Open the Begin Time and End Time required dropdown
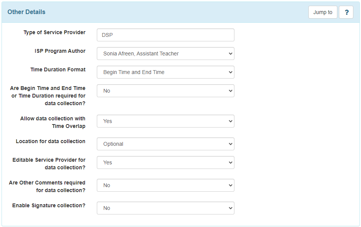 point(165,91)
